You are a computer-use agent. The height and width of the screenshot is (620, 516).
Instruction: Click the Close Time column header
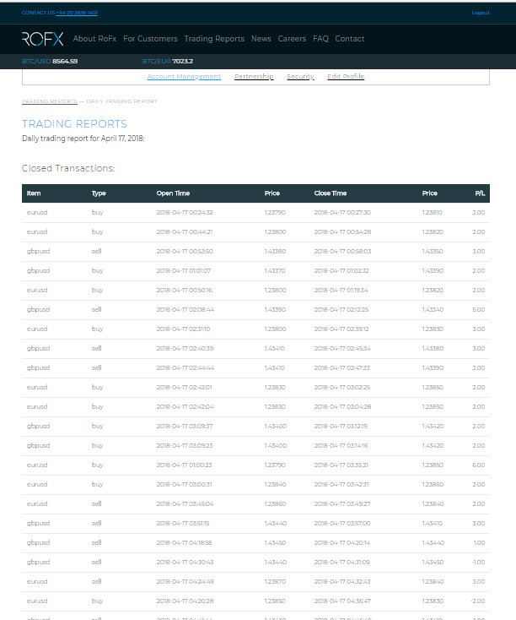click(330, 193)
